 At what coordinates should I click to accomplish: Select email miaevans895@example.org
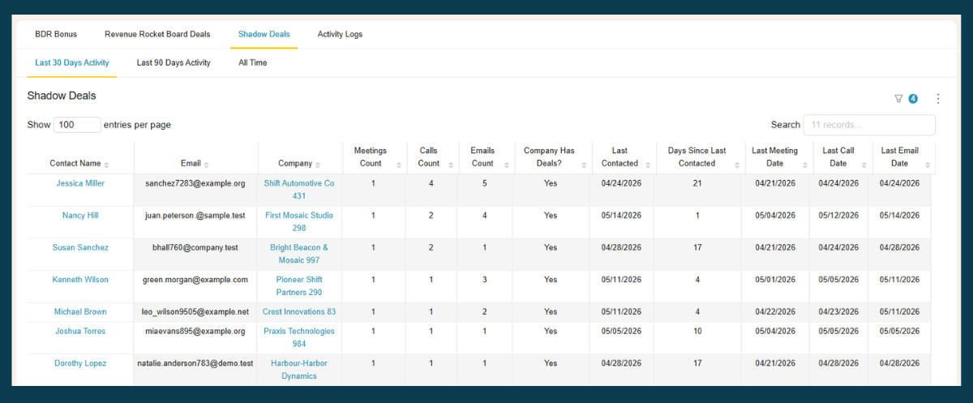click(x=195, y=331)
